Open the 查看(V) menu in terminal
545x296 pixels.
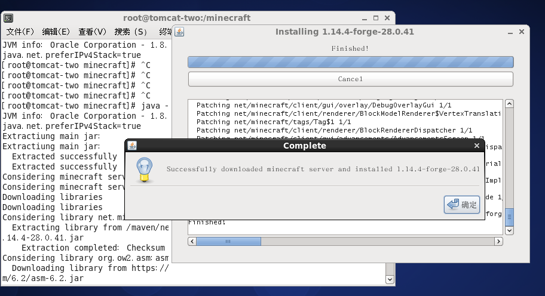click(92, 32)
